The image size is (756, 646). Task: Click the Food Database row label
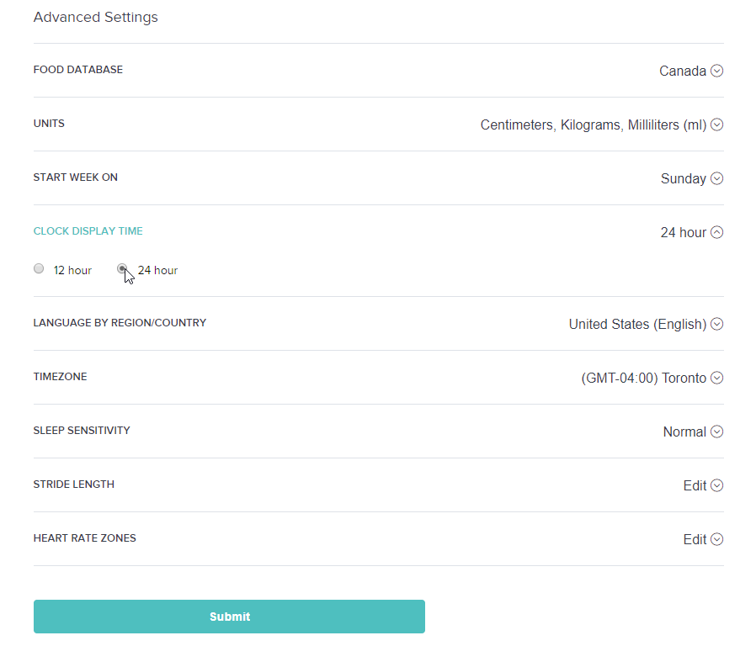coord(78,70)
